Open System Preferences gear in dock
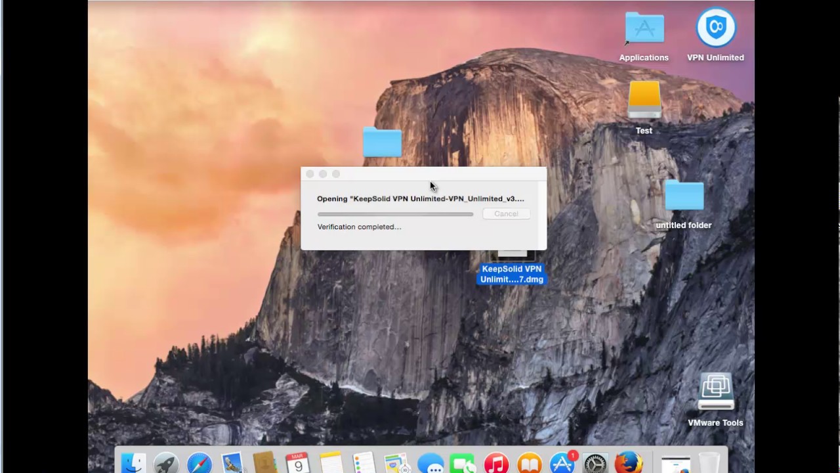 [596, 464]
